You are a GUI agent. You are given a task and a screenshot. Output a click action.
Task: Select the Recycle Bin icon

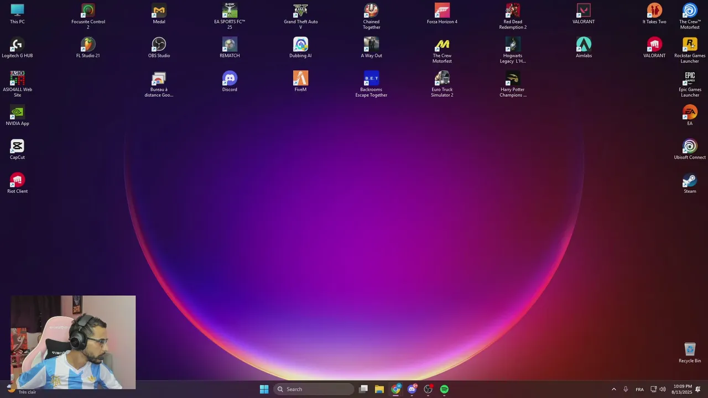click(x=690, y=353)
